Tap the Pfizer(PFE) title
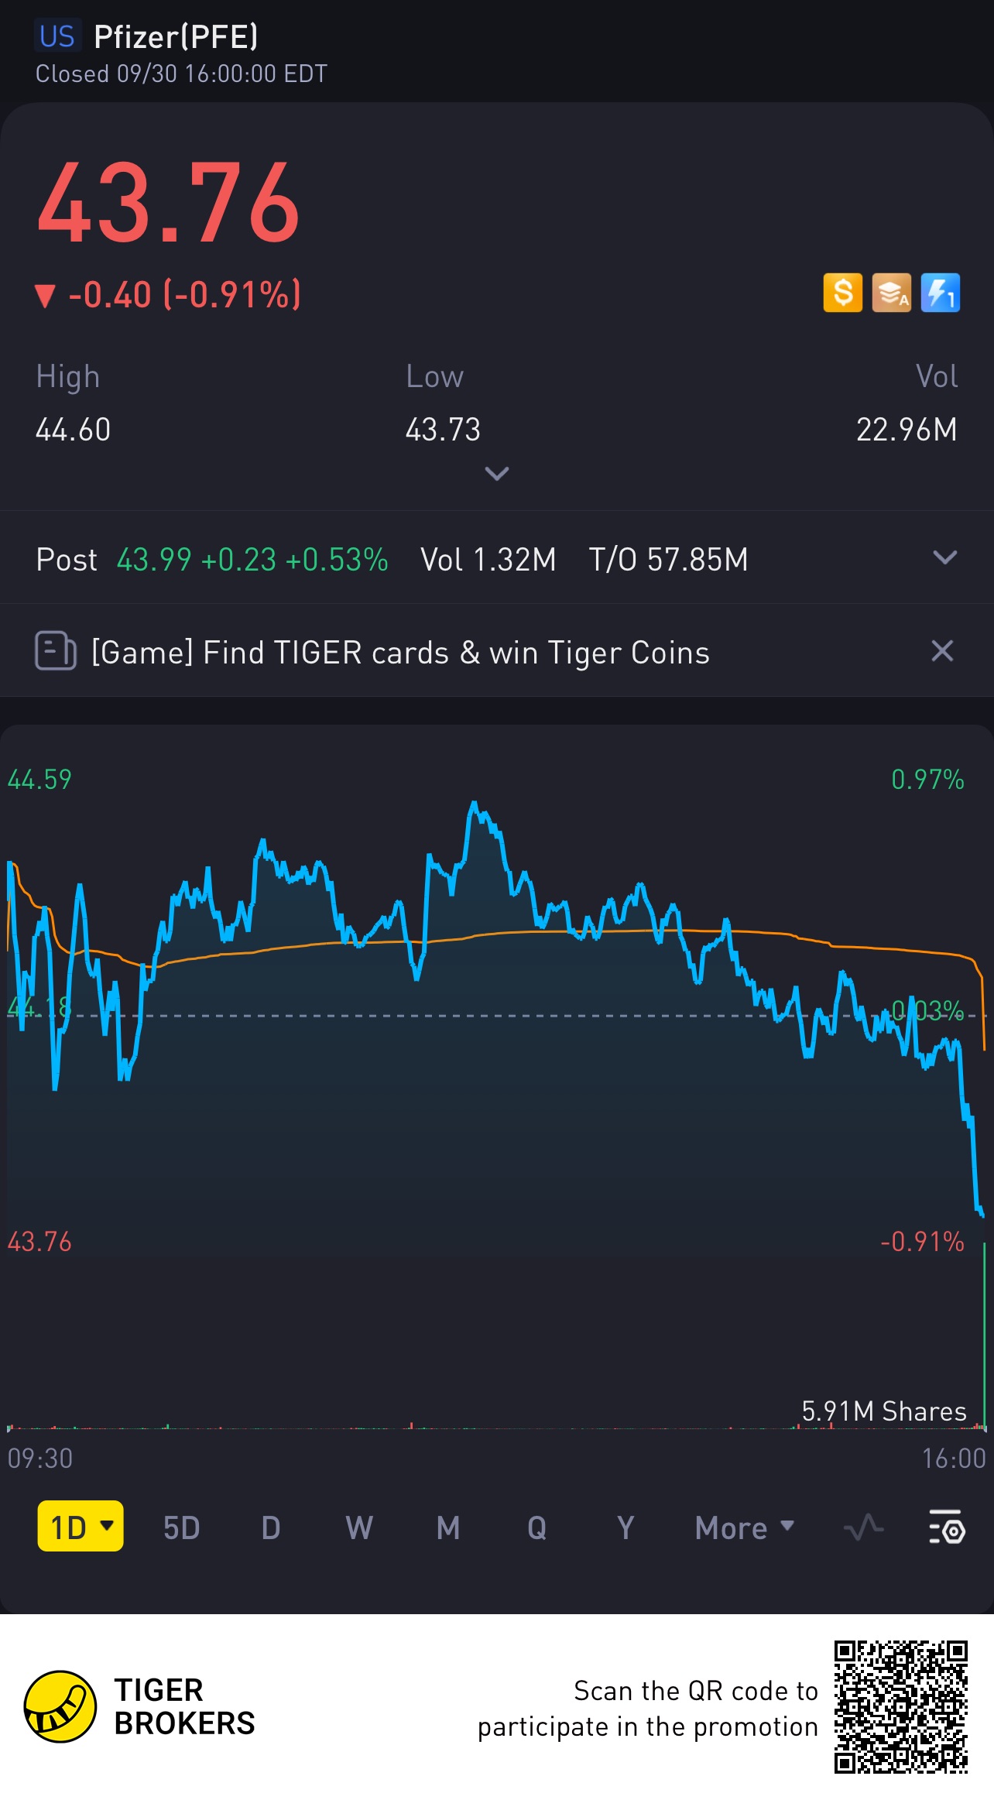Viewport: 994px width, 1800px height. (176, 37)
